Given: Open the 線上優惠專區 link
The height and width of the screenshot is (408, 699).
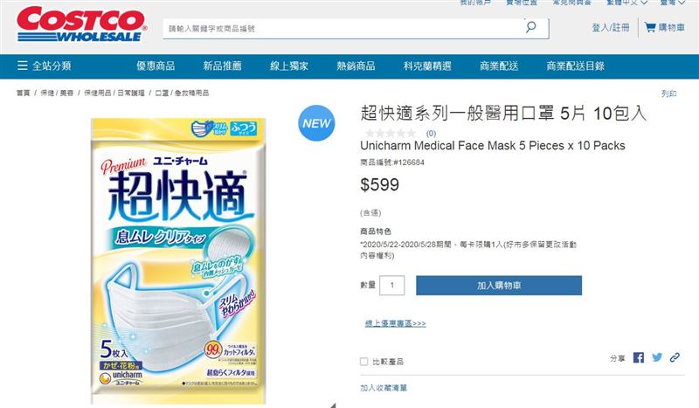Looking at the screenshot, I should (396, 323).
